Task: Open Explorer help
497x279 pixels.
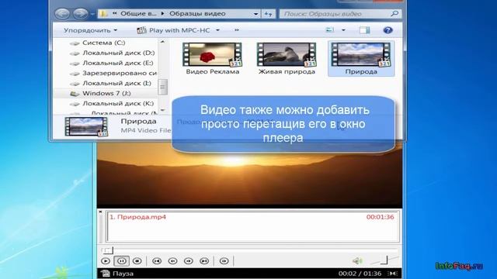Action: 388,30
